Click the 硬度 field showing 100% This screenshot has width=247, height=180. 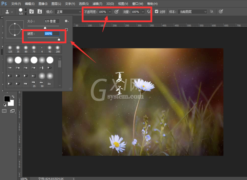coord(52,34)
